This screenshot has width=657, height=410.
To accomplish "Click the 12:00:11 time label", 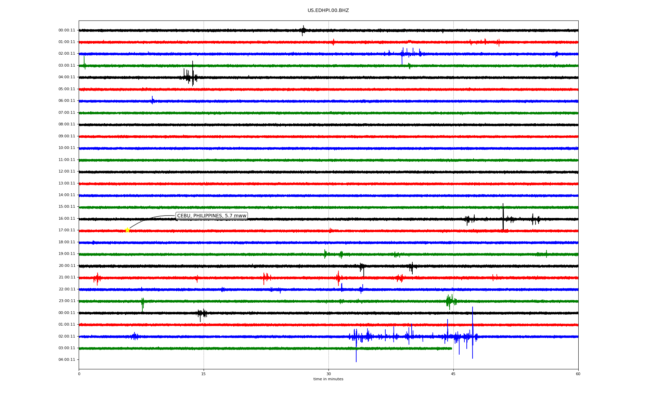I will pyautogui.click(x=67, y=171).
